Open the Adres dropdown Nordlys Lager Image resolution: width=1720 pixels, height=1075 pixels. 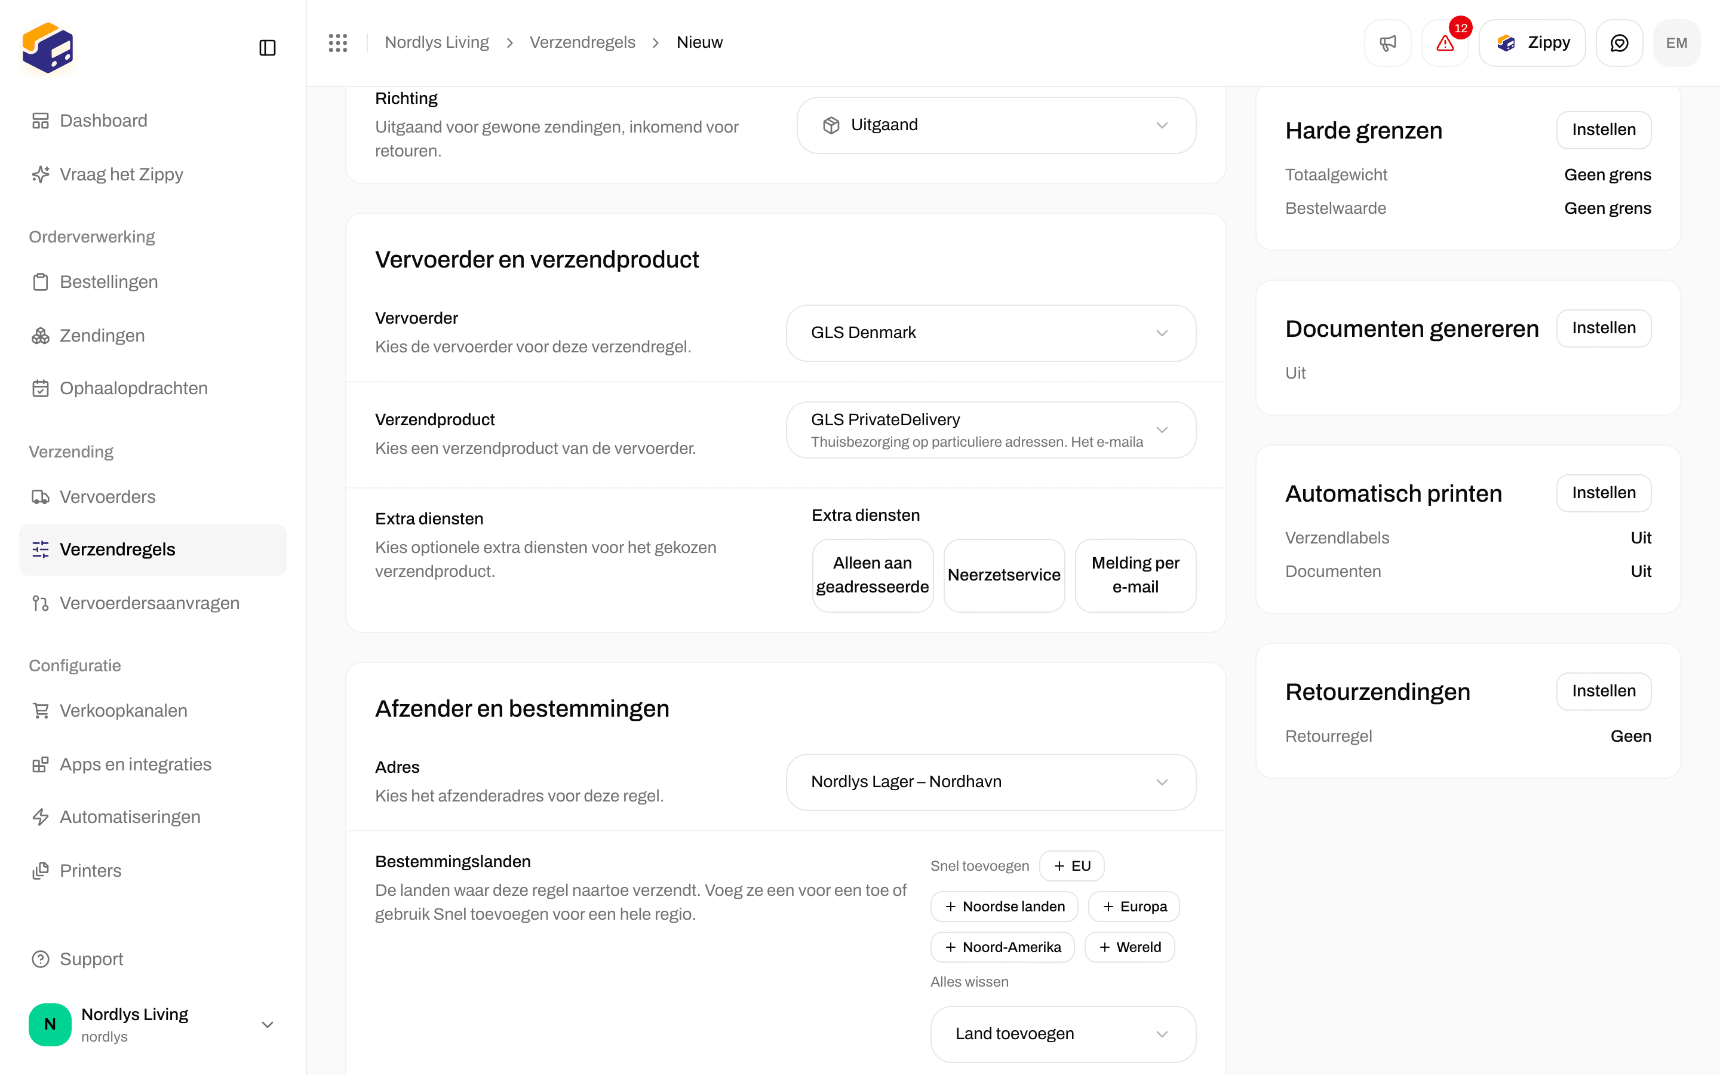[991, 782]
